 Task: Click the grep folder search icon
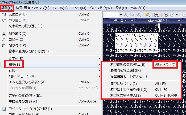(x=147, y=15)
